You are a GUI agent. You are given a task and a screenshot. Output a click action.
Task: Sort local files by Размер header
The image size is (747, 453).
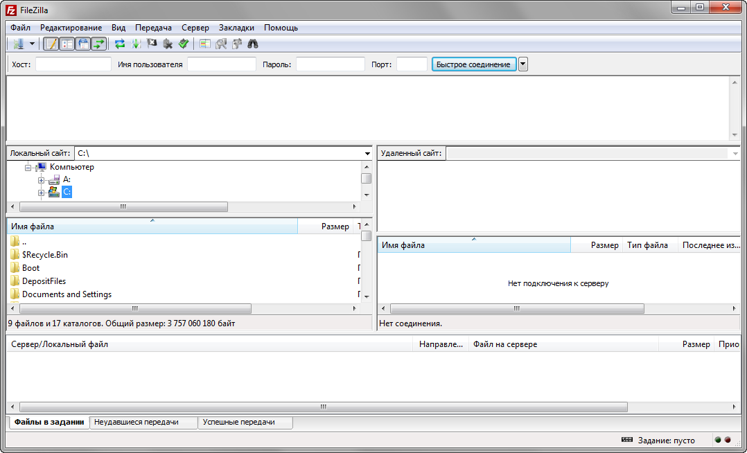coord(326,226)
